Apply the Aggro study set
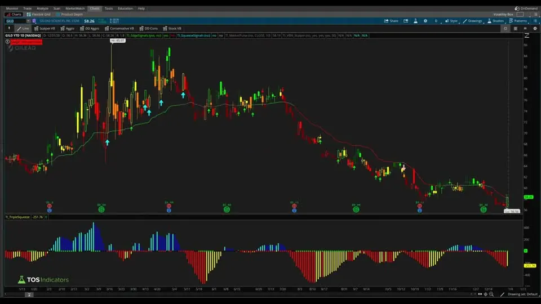 (67, 29)
